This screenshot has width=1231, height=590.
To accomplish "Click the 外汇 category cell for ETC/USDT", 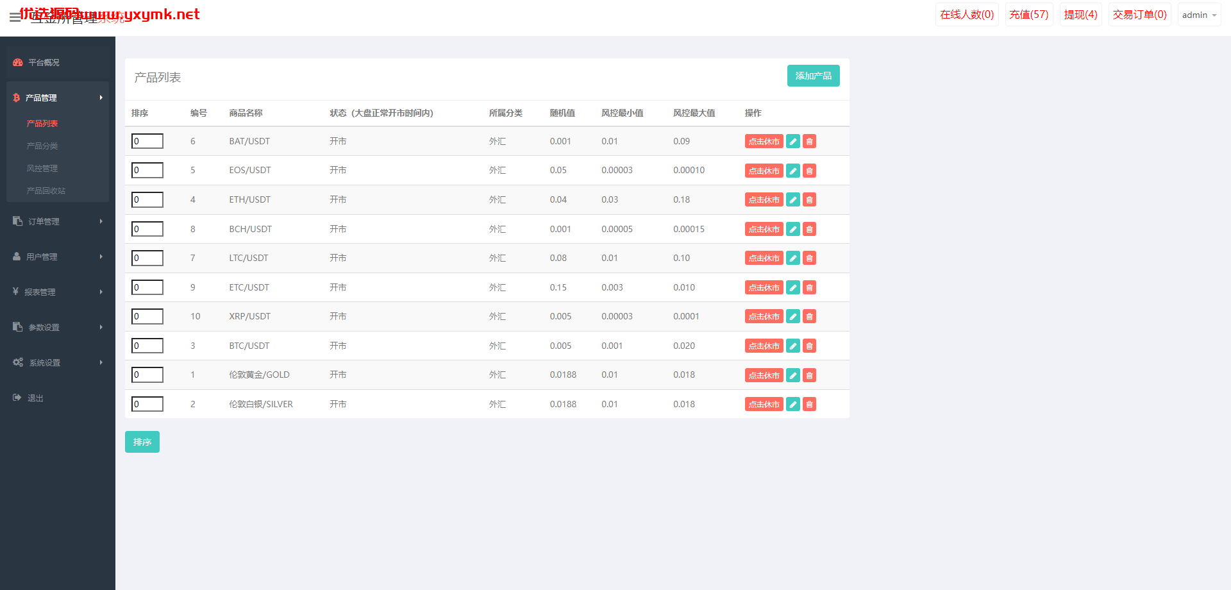I will tap(498, 287).
